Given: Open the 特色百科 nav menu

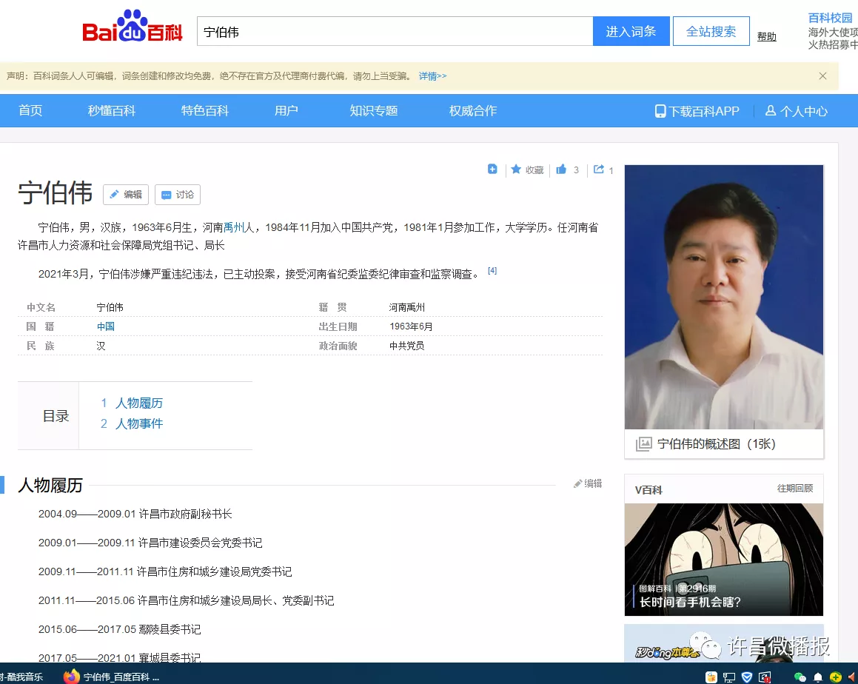Looking at the screenshot, I should [205, 111].
